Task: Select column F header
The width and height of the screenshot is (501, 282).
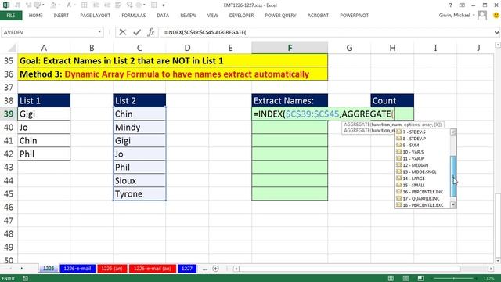Action: coord(290,48)
